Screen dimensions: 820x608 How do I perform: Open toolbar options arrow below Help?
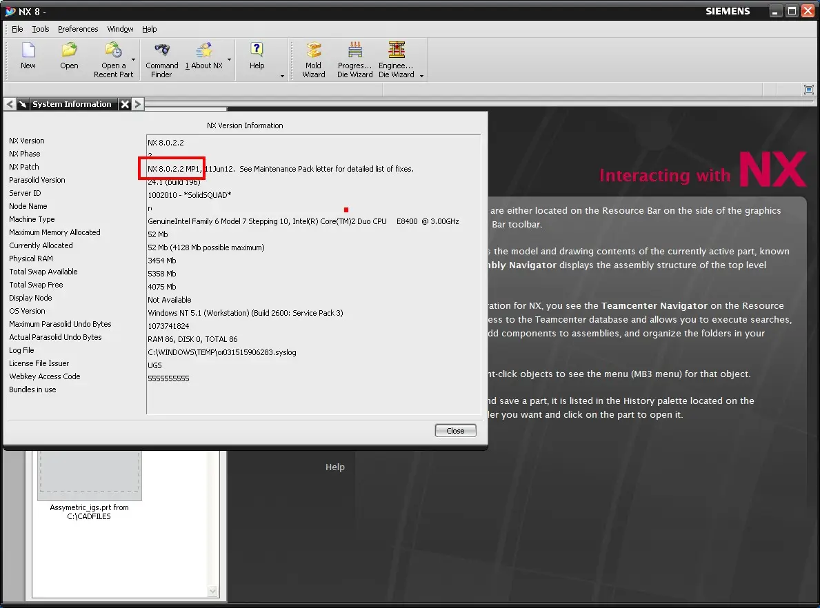click(282, 77)
